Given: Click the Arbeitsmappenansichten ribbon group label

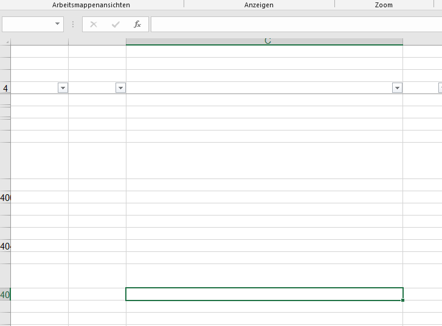Looking at the screenshot, I should coord(91,5).
